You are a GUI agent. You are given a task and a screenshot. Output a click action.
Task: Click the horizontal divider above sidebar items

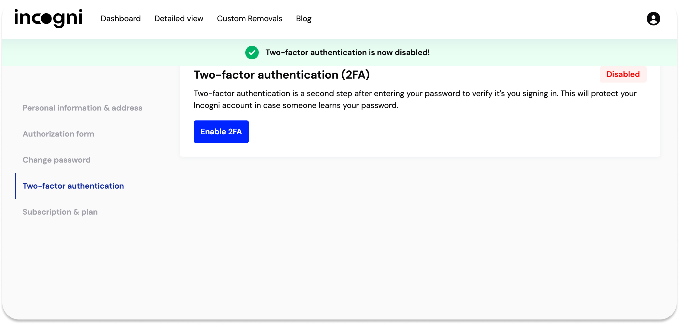[88, 88]
